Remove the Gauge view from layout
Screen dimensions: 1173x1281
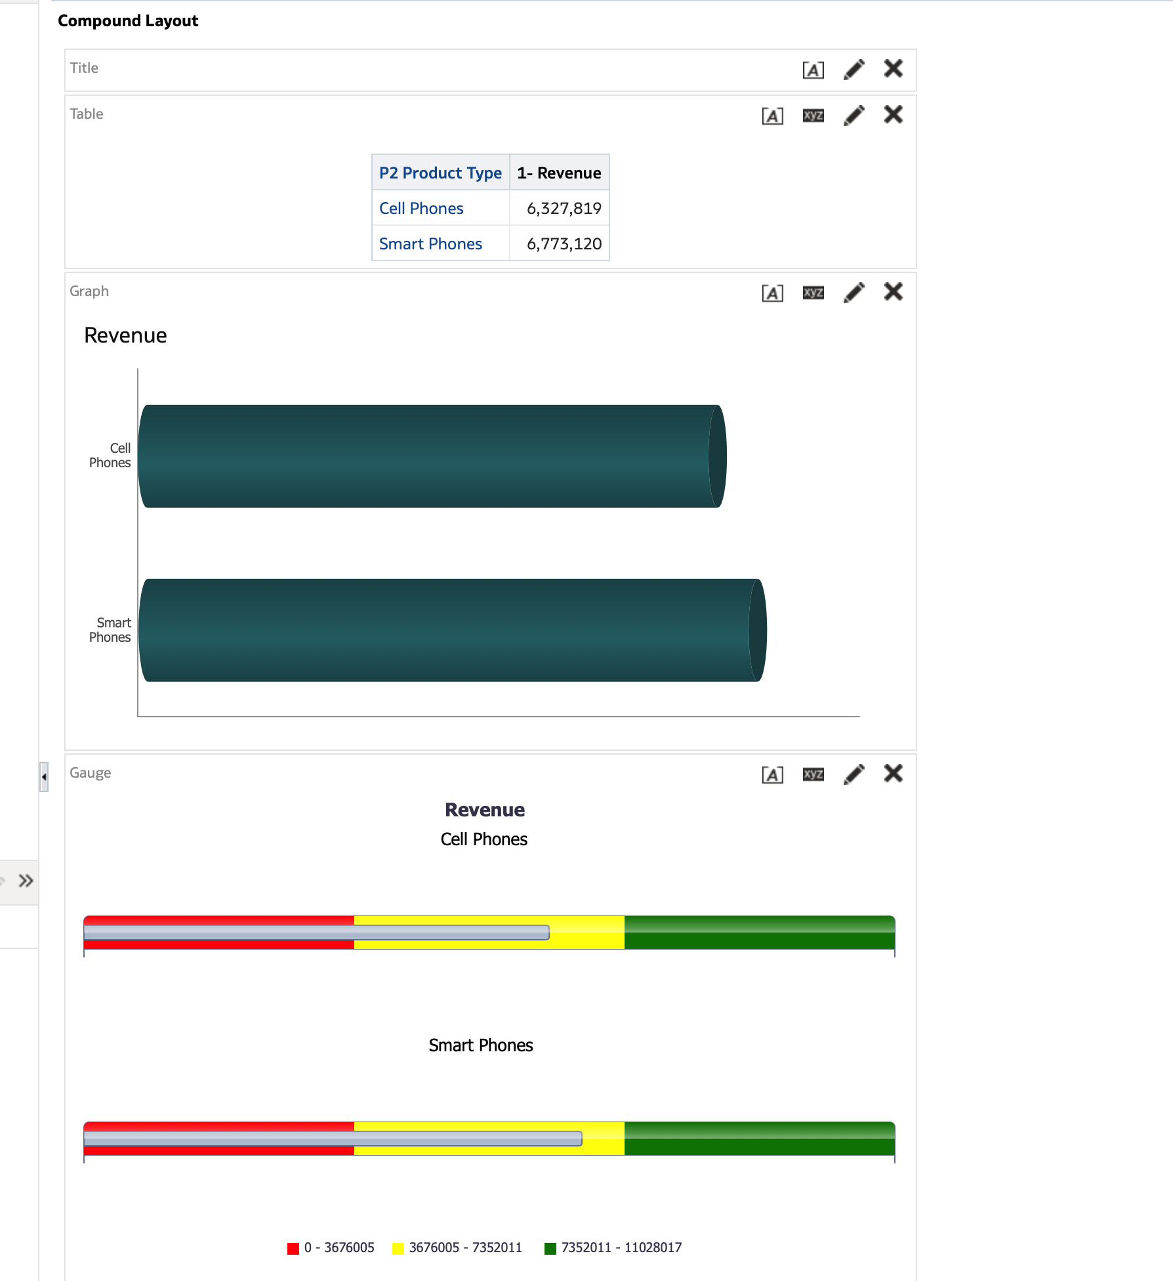tap(893, 773)
